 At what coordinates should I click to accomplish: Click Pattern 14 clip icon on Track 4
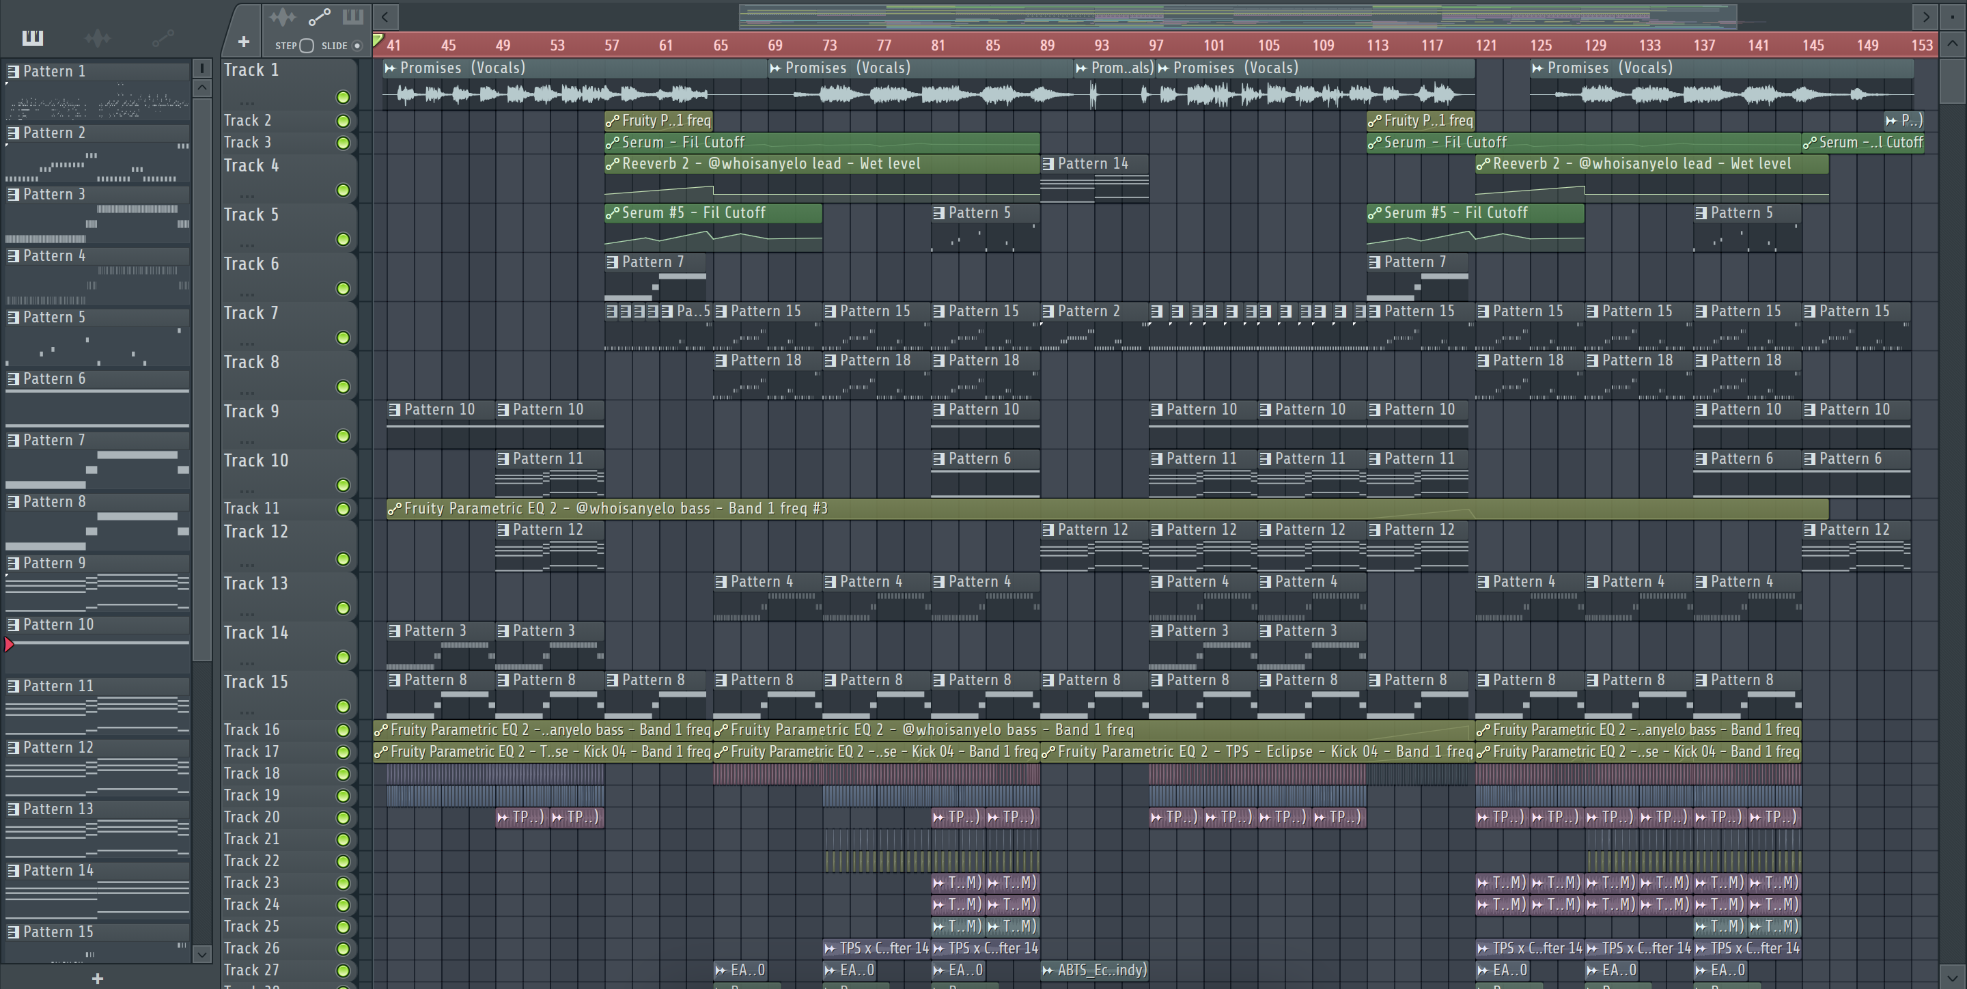[x=1048, y=163]
